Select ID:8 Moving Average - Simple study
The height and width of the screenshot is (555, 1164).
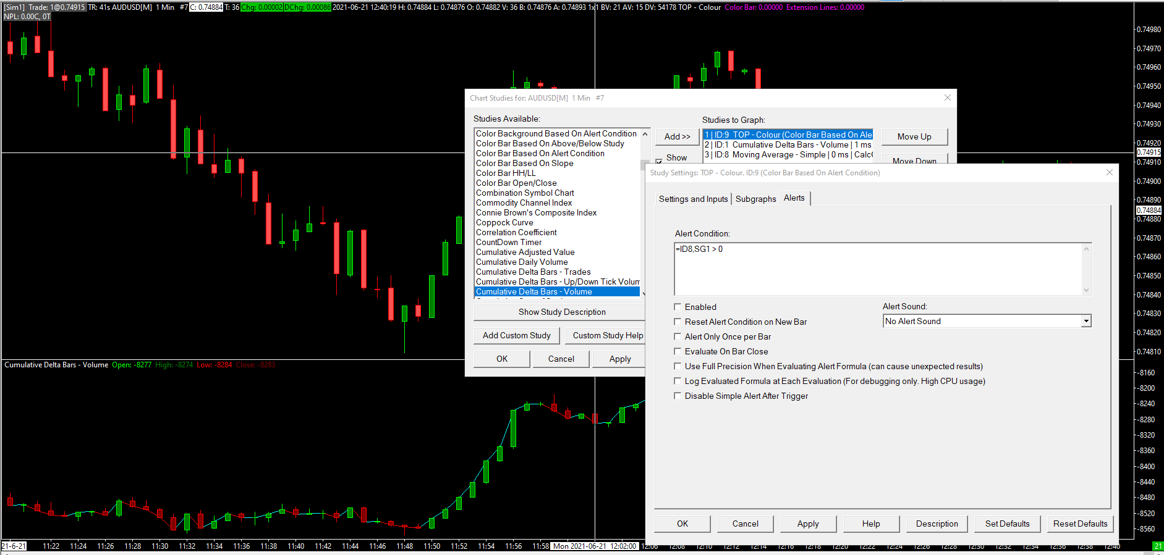(x=788, y=154)
